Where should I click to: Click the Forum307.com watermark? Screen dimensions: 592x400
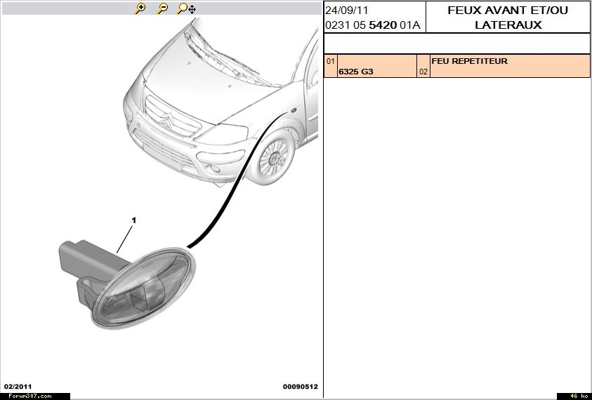30,396
